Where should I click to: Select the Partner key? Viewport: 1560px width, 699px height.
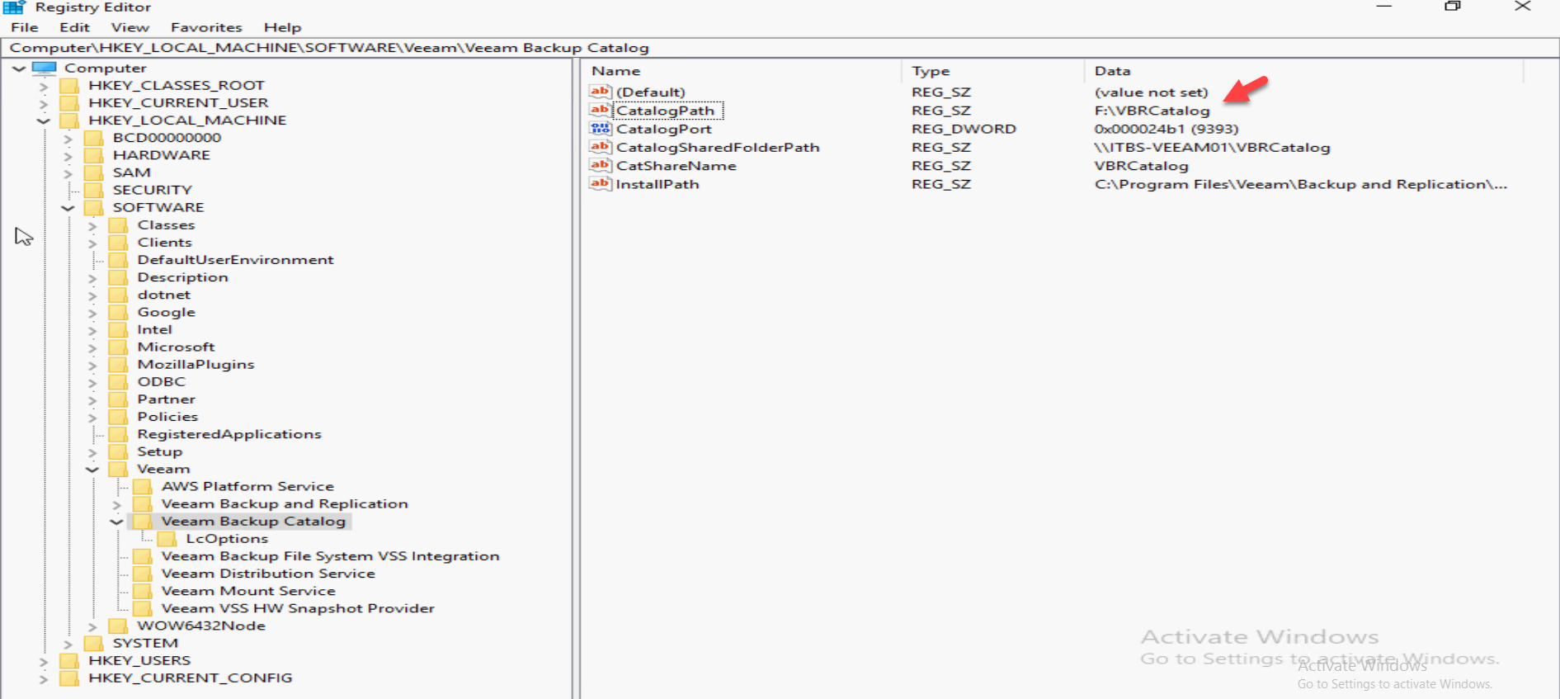pyautogui.click(x=166, y=399)
